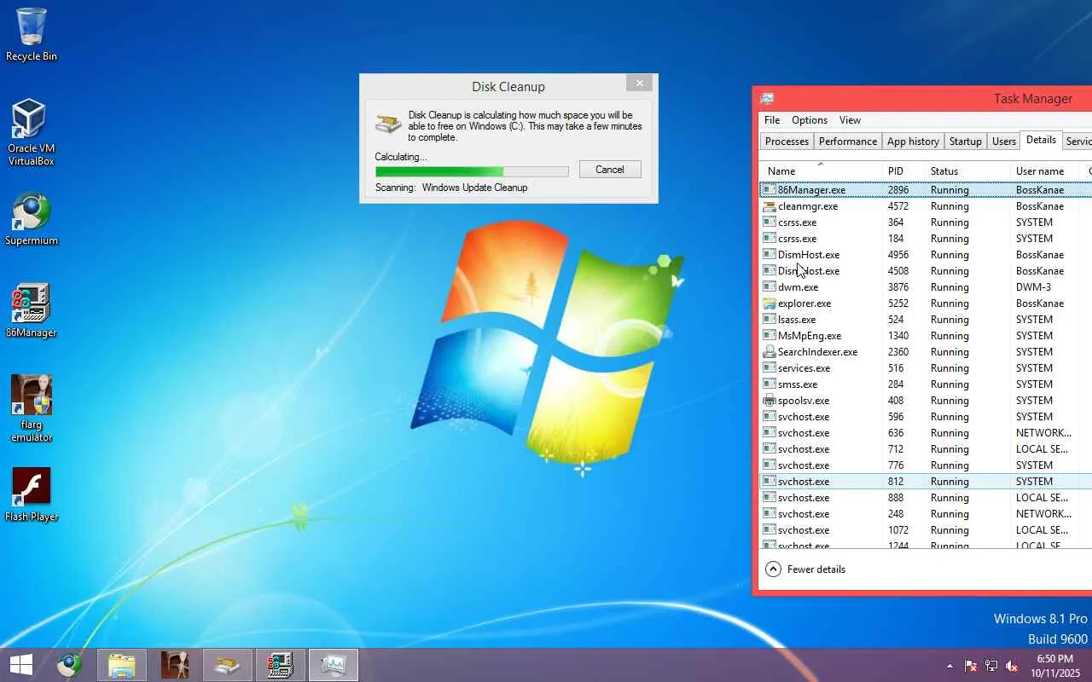Select the 86Manager desktop shortcut

(32, 311)
